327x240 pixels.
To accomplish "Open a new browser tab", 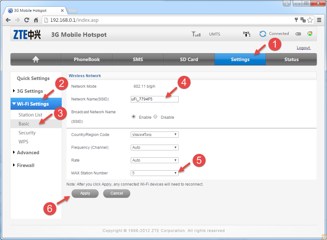I will (x=73, y=11).
